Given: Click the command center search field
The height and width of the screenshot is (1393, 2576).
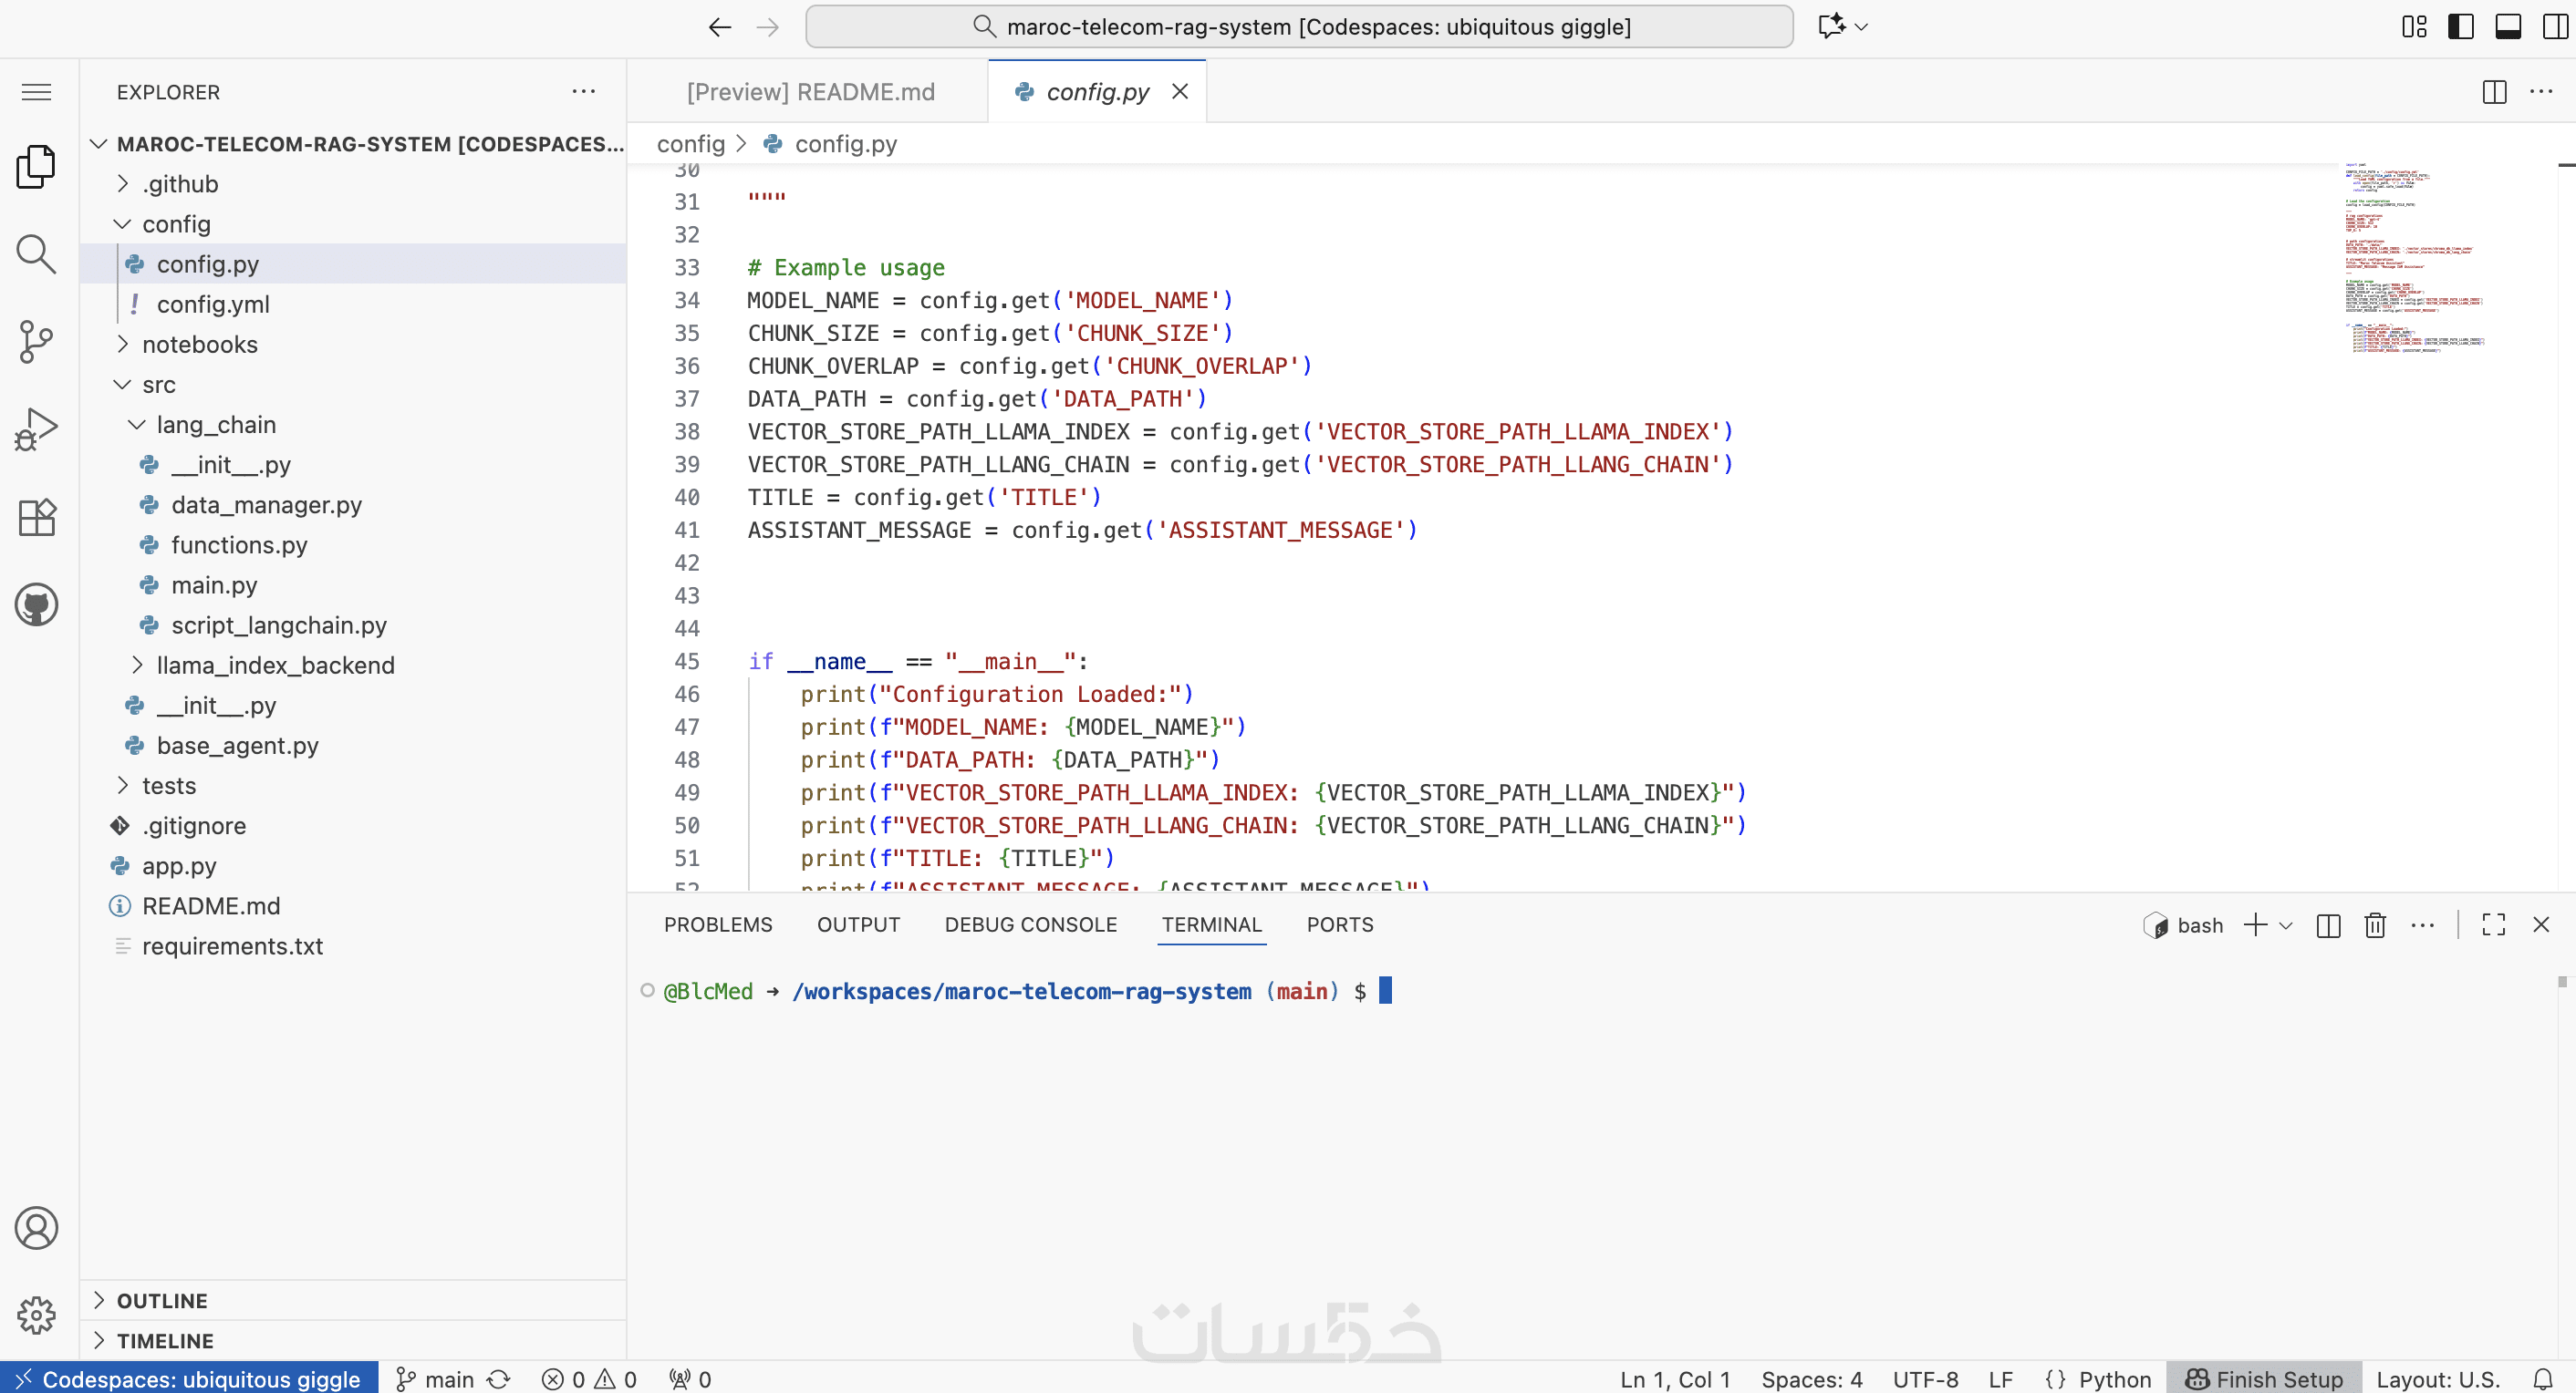Looking at the screenshot, I should click(x=1298, y=27).
